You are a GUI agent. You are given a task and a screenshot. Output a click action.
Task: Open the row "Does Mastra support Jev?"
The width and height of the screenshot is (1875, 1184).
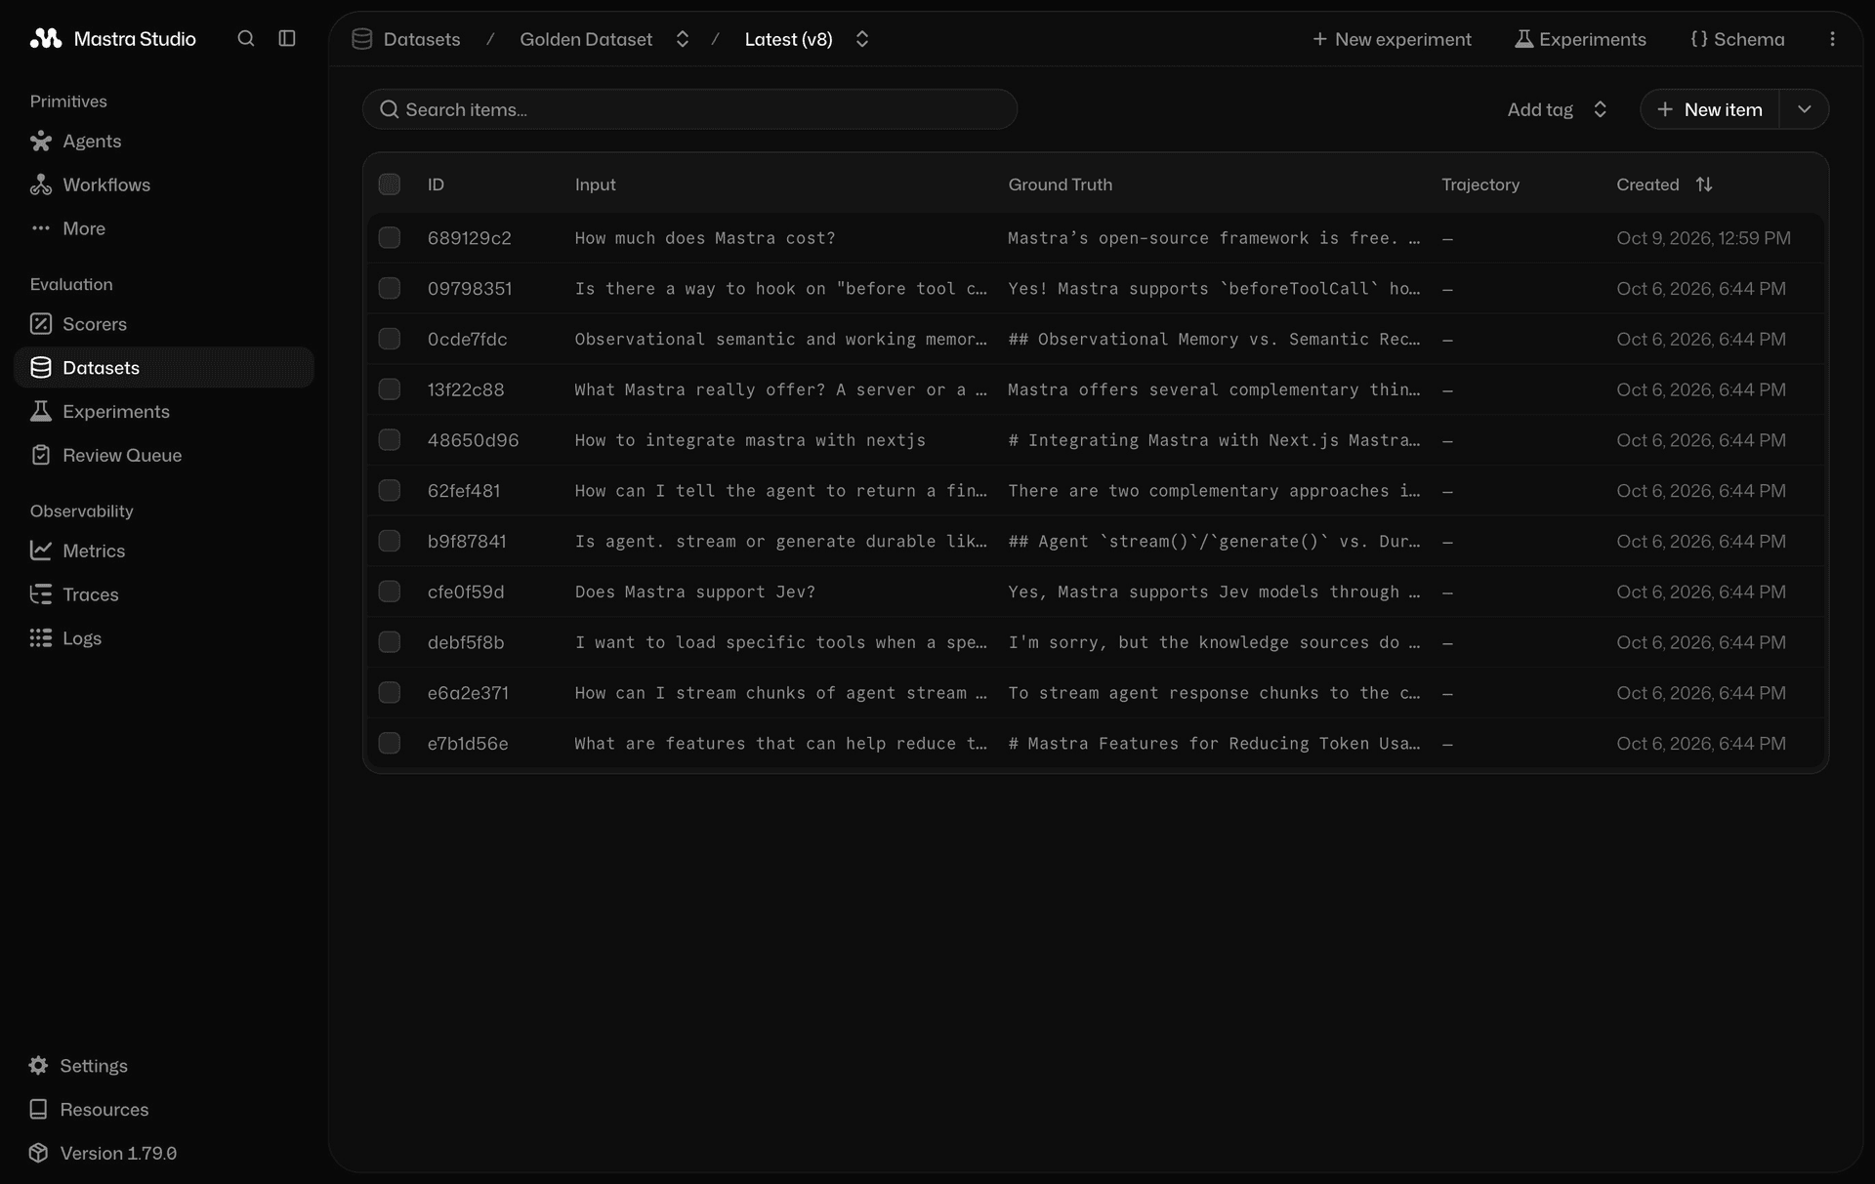pyautogui.click(x=1095, y=592)
